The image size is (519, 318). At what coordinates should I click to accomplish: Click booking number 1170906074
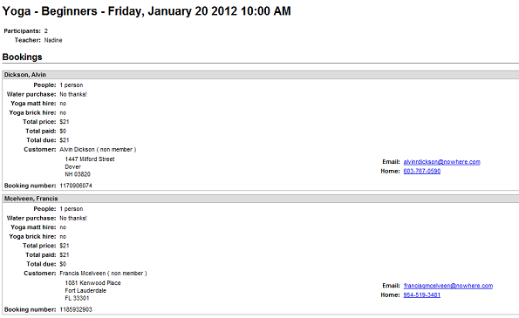(76, 186)
